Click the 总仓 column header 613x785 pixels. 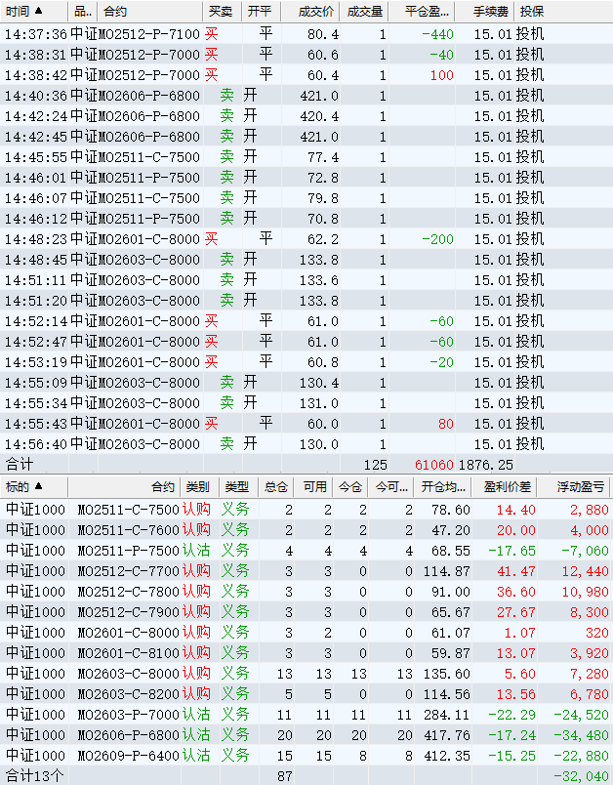[275, 486]
